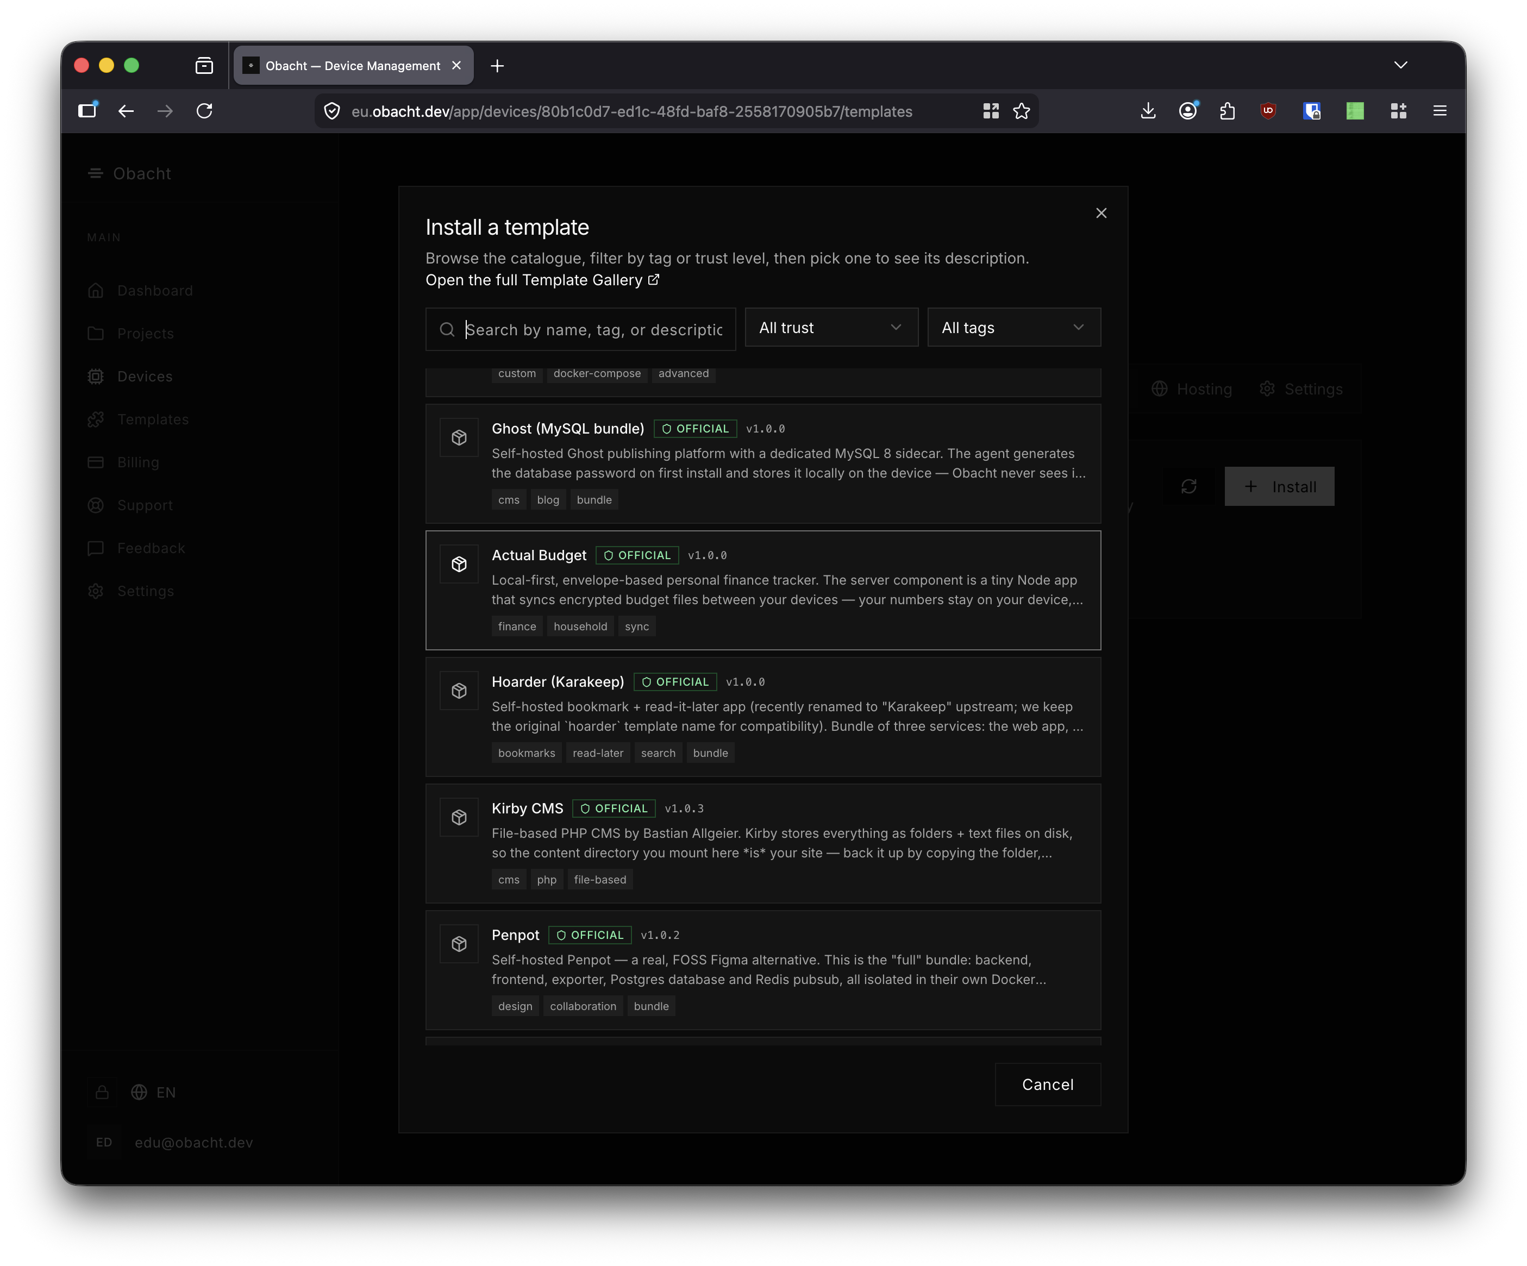Select the Kirby CMS package icon
The height and width of the screenshot is (1266, 1527).
[x=459, y=817]
